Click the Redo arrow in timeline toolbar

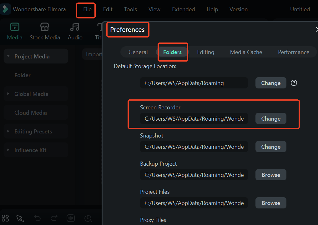tap(54, 218)
